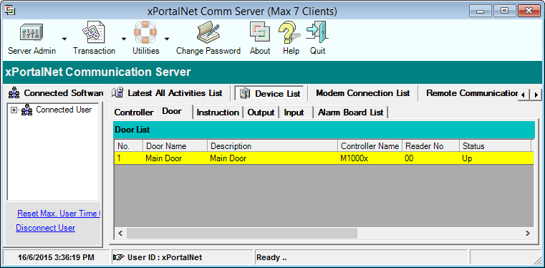Viewport: 545px width, 268px height.
Task: Click the Connected User network icon
Action: pos(26,110)
